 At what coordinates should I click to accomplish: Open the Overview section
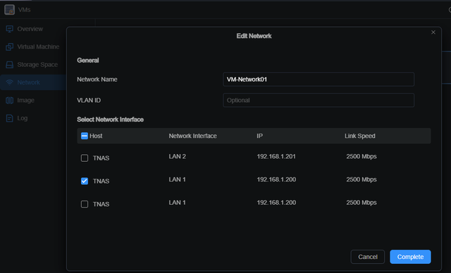point(30,29)
